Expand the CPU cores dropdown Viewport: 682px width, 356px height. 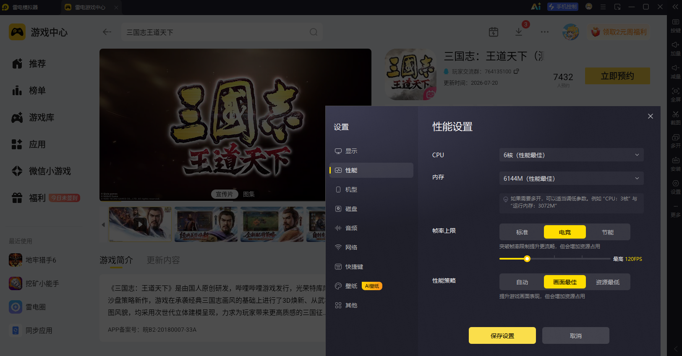pos(571,155)
